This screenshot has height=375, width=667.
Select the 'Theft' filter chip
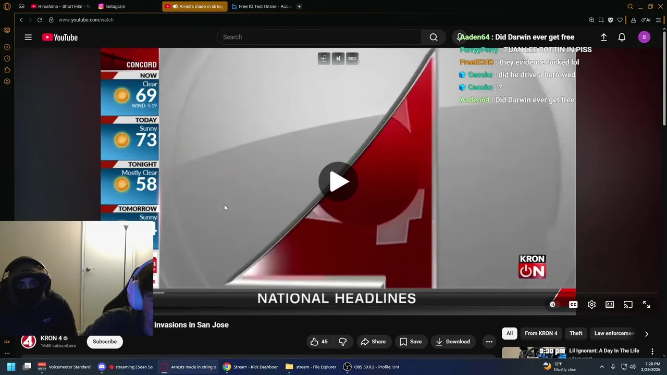(576, 333)
